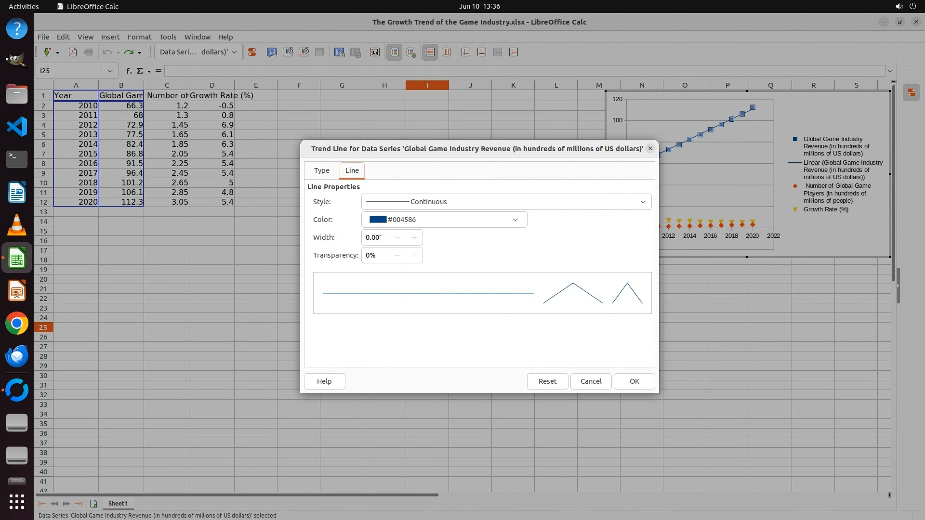Open Thunderbird from the dock

[17, 356]
